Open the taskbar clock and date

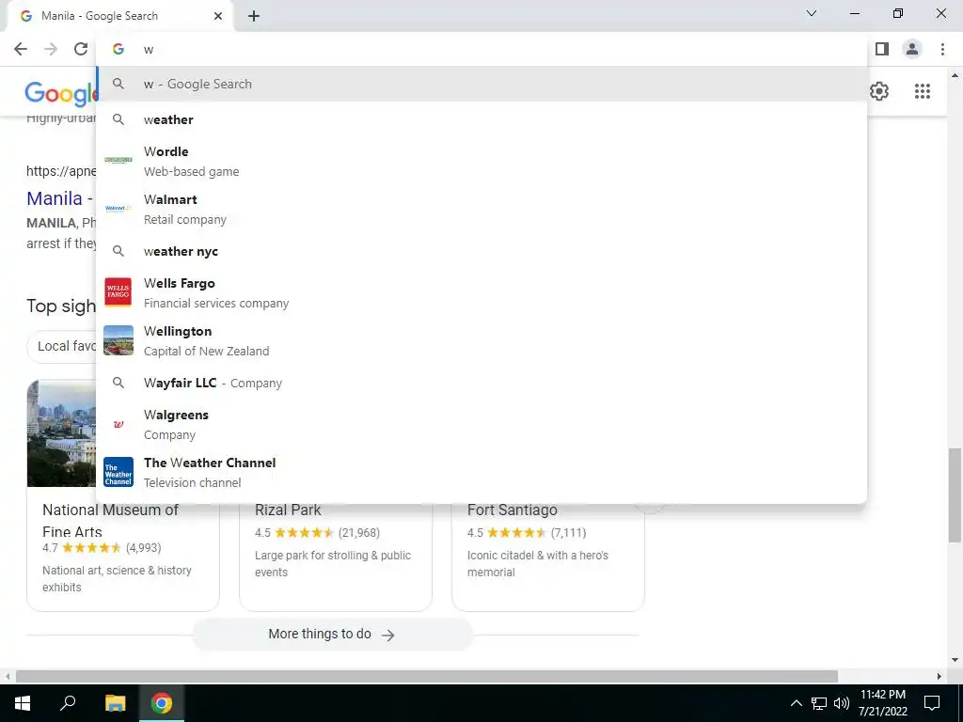pyautogui.click(x=882, y=703)
